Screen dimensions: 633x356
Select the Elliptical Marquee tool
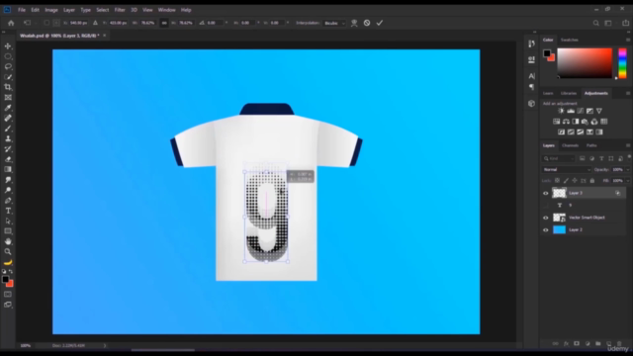tap(8, 56)
